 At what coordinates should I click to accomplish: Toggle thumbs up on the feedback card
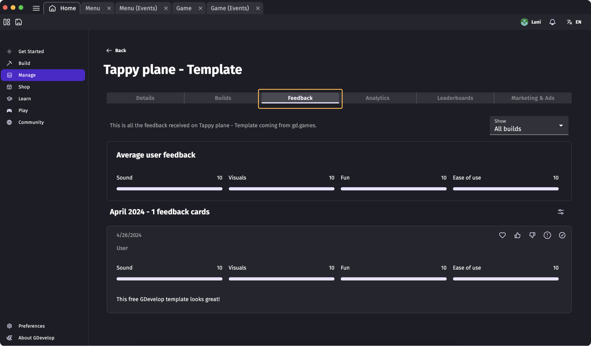[517, 235]
